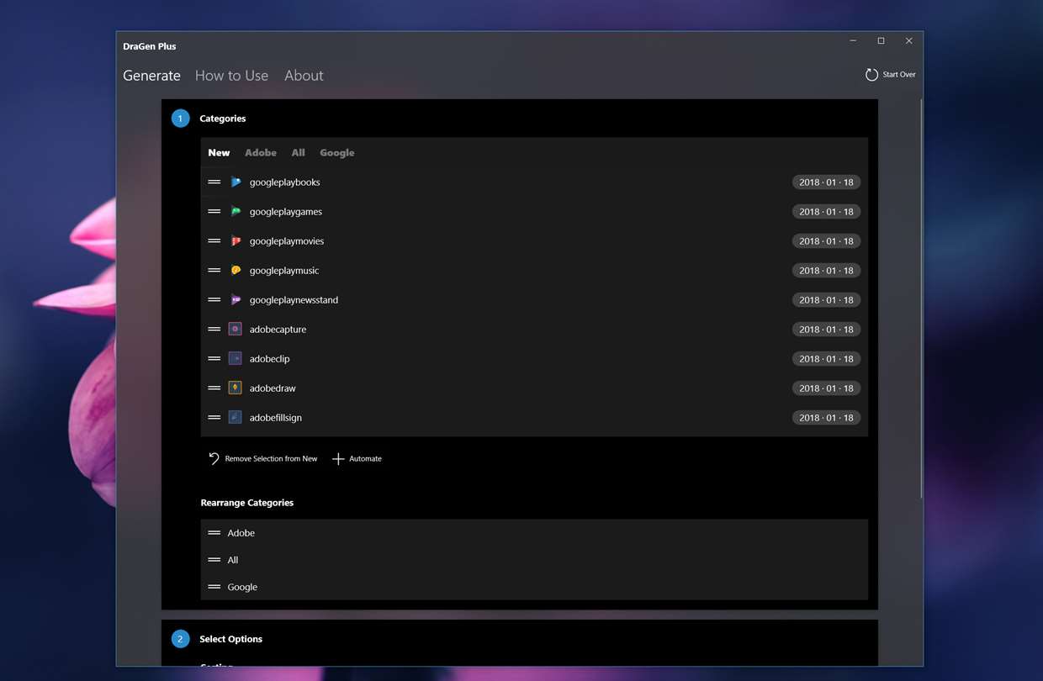Click the adobecapture app icon

[x=236, y=330]
